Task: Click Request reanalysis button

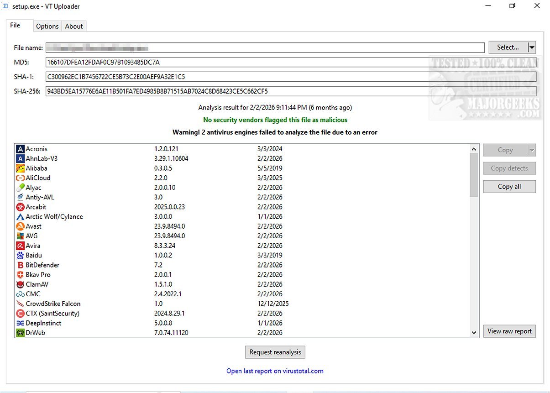Action: pyautogui.click(x=275, y=352)
